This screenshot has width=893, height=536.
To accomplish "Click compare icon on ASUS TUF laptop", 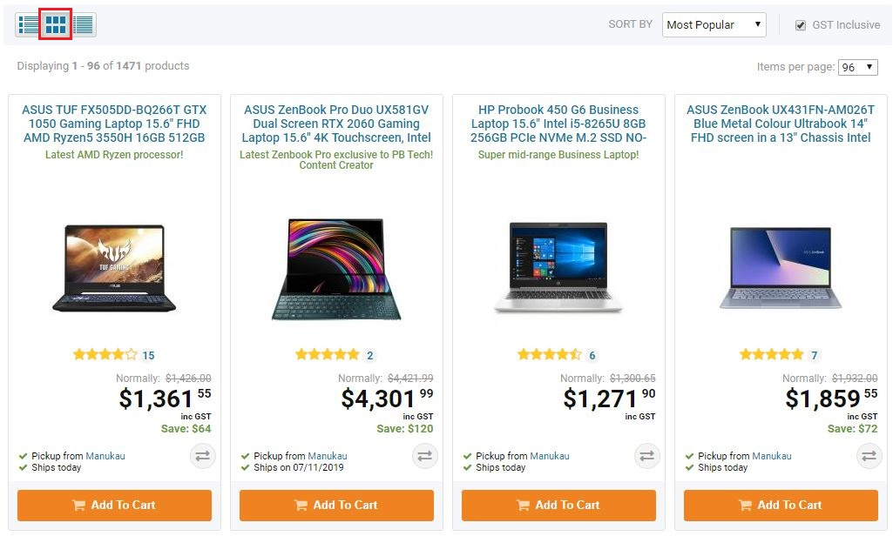I will click(202, 455).
